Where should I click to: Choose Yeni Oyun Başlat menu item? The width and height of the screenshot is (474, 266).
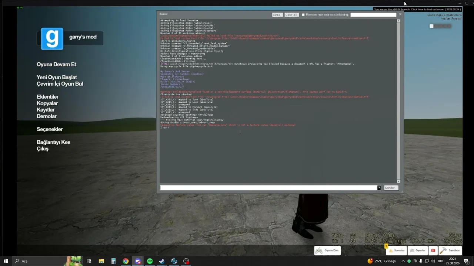(57, 77)
